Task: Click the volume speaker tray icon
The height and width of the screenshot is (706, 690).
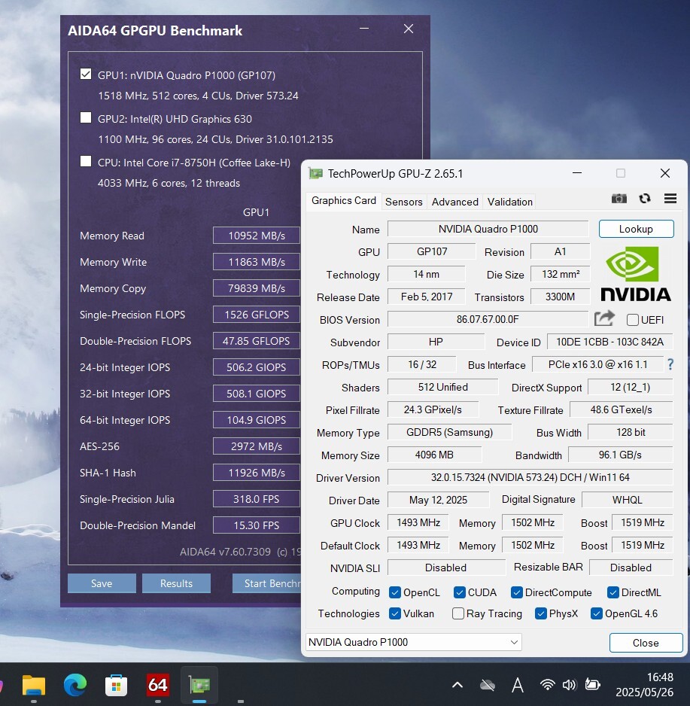Action: pos(569,685)
